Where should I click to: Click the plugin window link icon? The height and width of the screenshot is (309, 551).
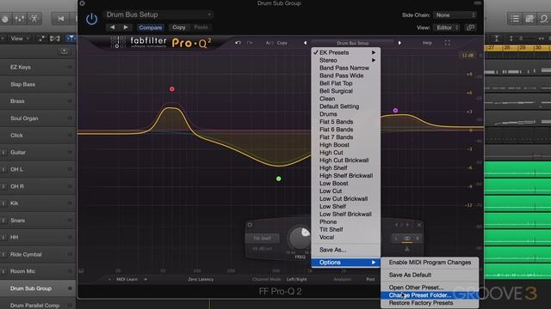471,27
